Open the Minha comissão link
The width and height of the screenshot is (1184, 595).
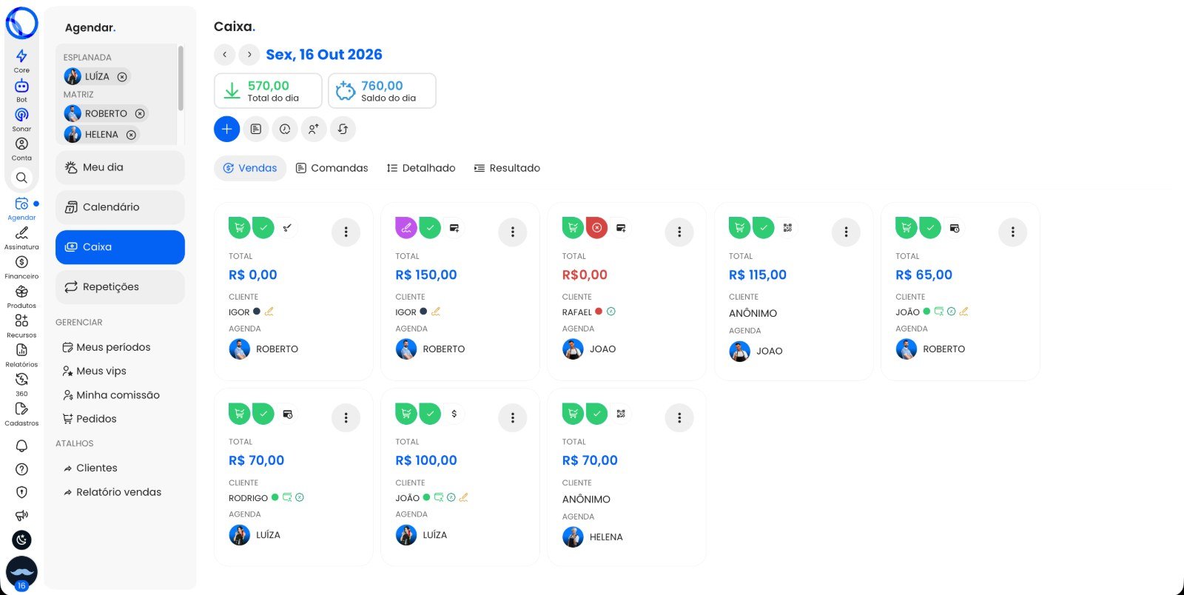coord(112,395)
